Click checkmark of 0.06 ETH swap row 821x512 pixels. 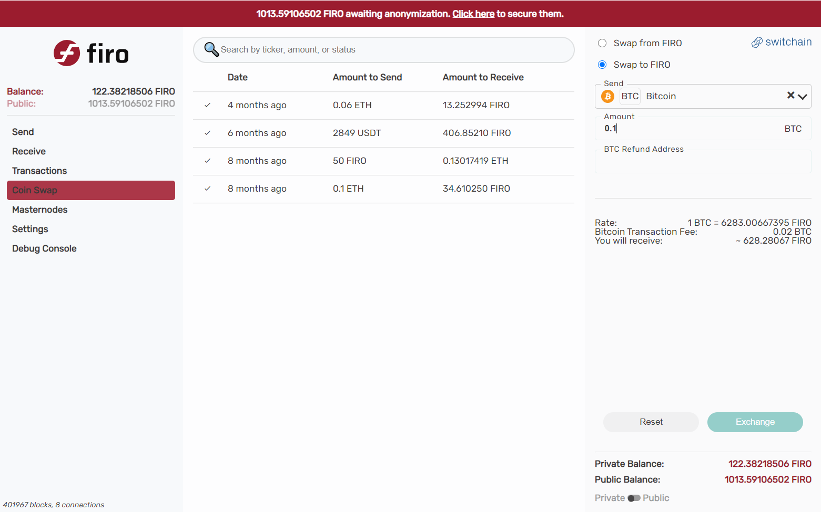pyautogui.click(x=208, y=105)
